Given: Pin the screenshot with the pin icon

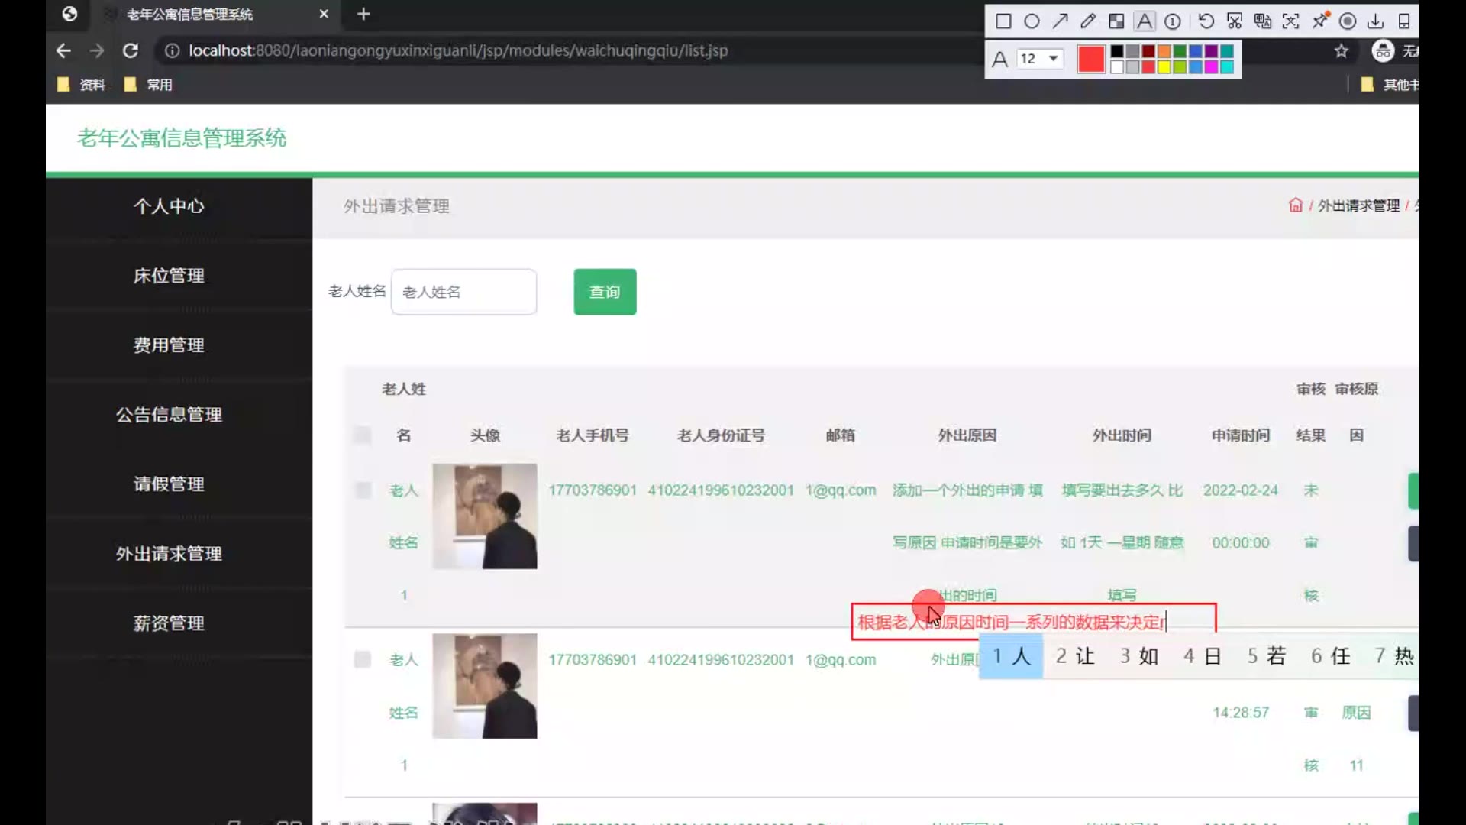Looking at the screenshot, I should coord(1320,21).
